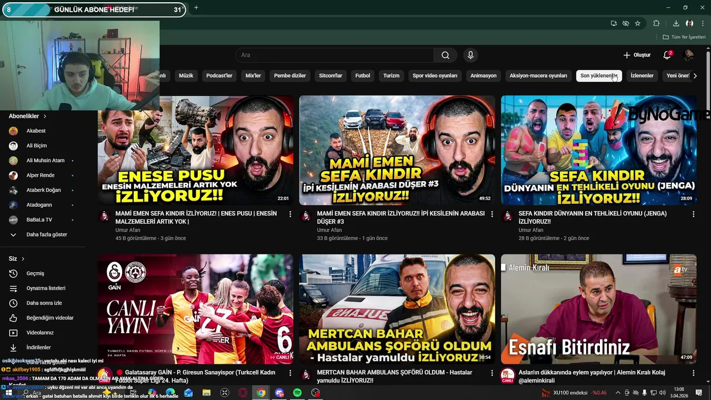Click aleminkirali channel avatar
Viewport: 711px width, 400px height.
508,376
